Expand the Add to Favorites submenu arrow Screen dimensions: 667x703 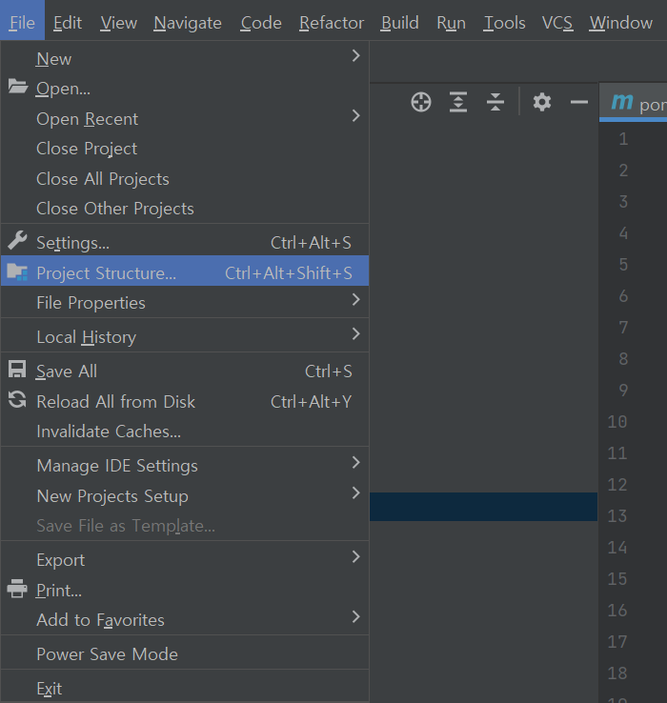355,616
